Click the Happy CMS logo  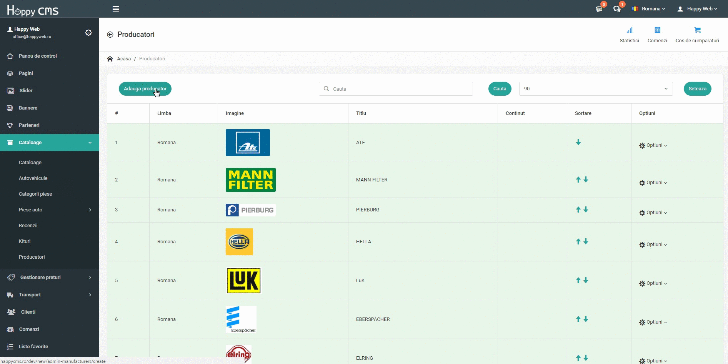click(x=33, y=10)
